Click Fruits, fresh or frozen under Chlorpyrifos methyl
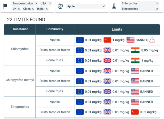 (x=55, y=81)
